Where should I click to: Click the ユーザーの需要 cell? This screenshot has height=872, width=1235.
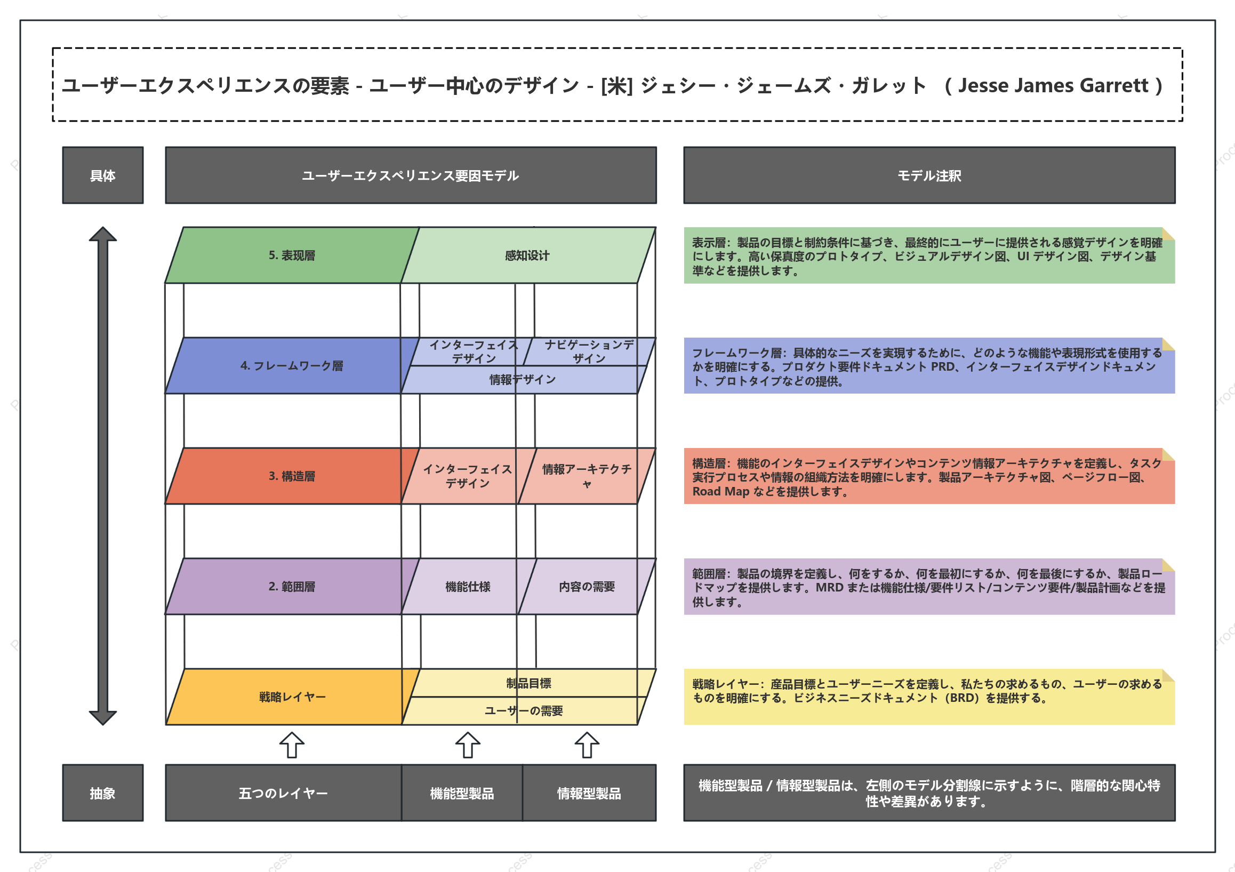point(523,711)
